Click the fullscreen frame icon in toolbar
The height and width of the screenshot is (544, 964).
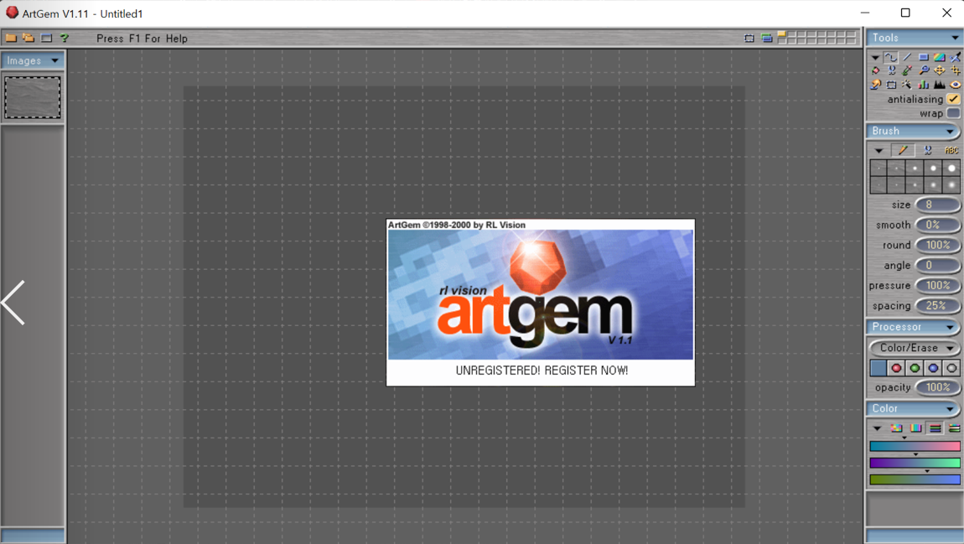749,38
